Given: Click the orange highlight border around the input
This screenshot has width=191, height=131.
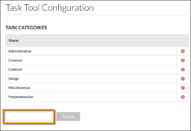Looking at the screenshot, I should click(x=29, y=110).
